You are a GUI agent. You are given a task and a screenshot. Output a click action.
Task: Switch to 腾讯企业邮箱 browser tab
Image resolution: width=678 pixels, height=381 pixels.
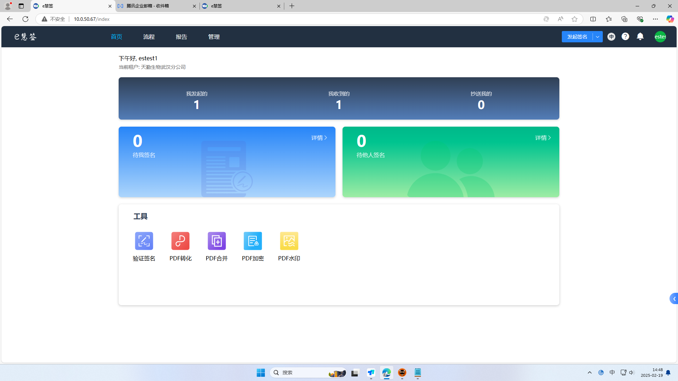coord(155,6)
